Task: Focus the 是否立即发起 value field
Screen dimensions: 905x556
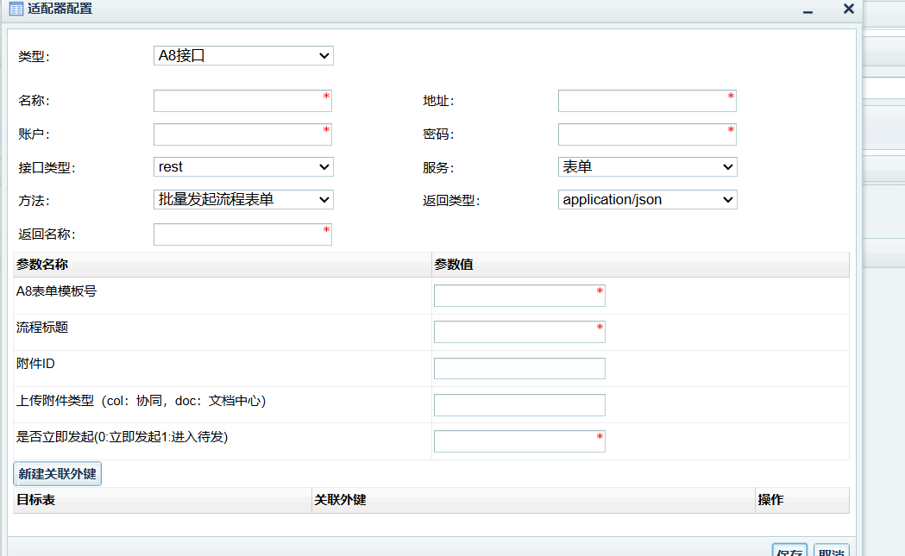Action: [519, 441]
